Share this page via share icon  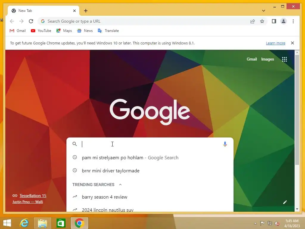coord(253,21)
